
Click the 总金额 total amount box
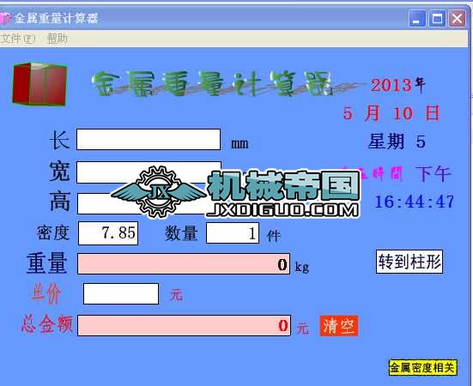click(184, 325)
